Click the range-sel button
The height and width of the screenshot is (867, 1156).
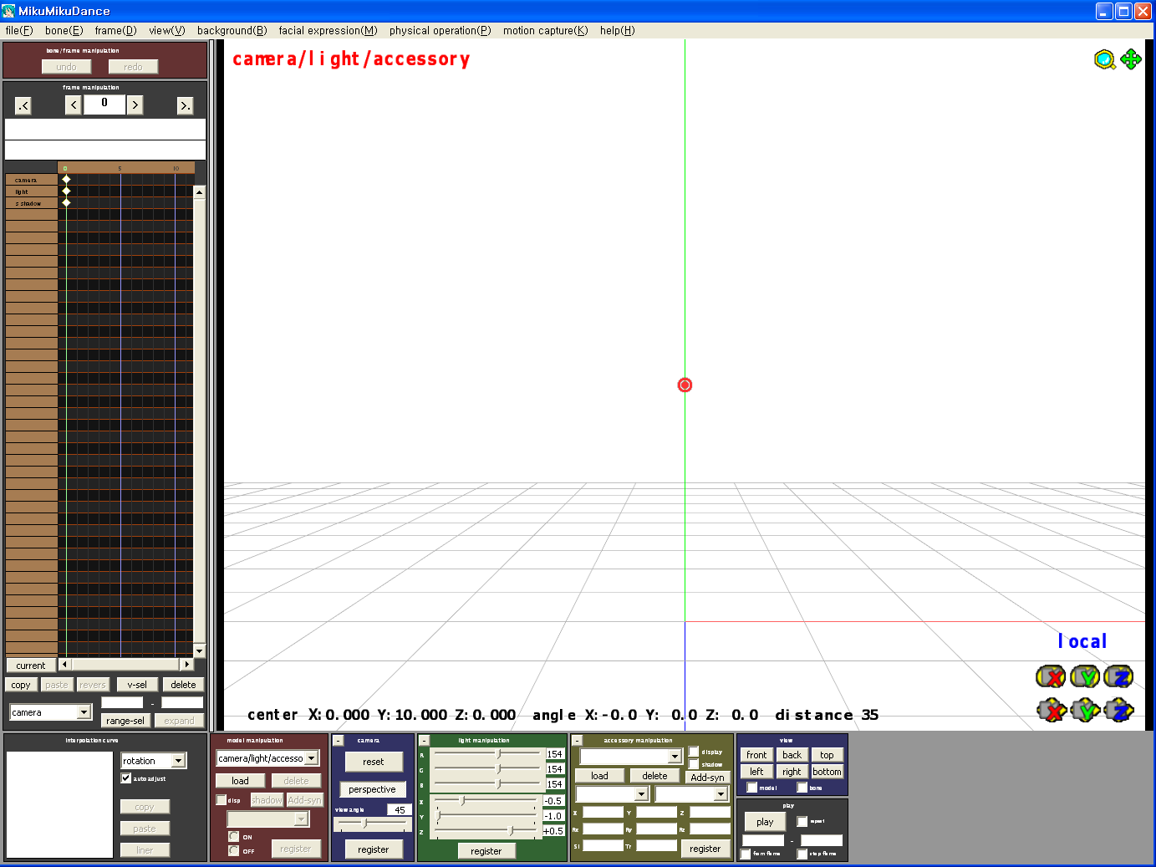tap(125, 720)
